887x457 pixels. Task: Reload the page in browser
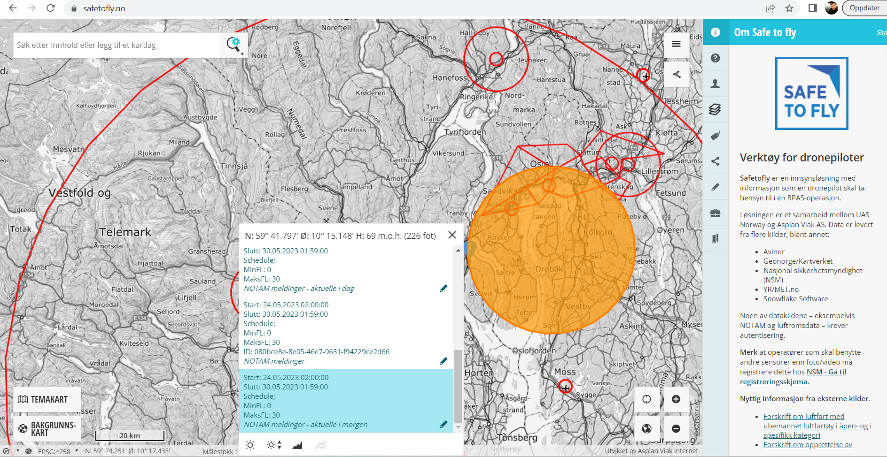pyautogui.click(x=51, y=8)
